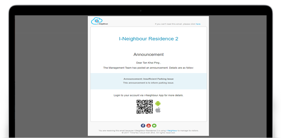The height and width of the screenshot is (138, 281).
Task: Open the i-Neighbour link in footer
Action: pyautogui.click(x=172, y=131)
